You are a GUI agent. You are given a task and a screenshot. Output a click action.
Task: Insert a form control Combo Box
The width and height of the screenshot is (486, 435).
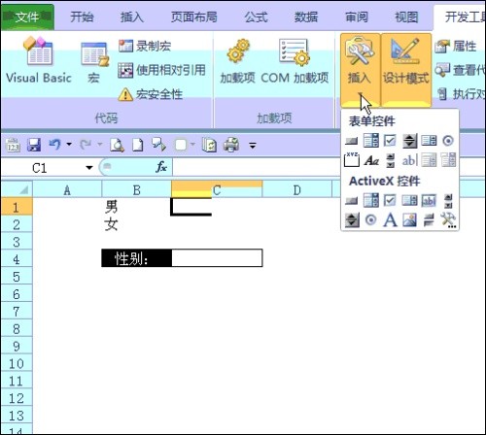coord(371,141)
